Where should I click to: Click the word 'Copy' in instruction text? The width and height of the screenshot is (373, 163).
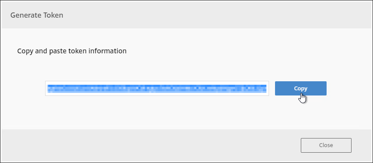25,51
